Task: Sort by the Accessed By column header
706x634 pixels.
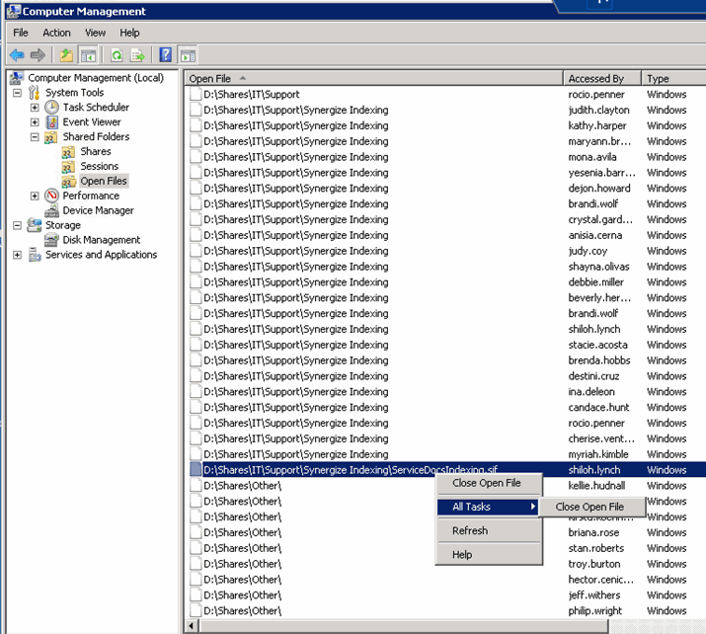Action: click(x=602, y=78)
